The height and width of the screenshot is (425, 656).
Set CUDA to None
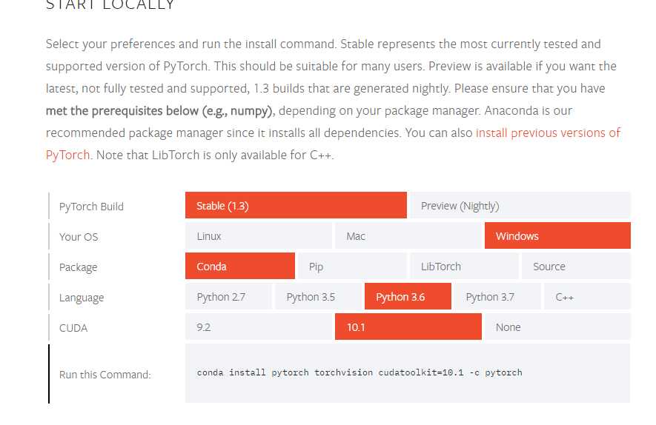pyautogui.click(x=557, y=327)
